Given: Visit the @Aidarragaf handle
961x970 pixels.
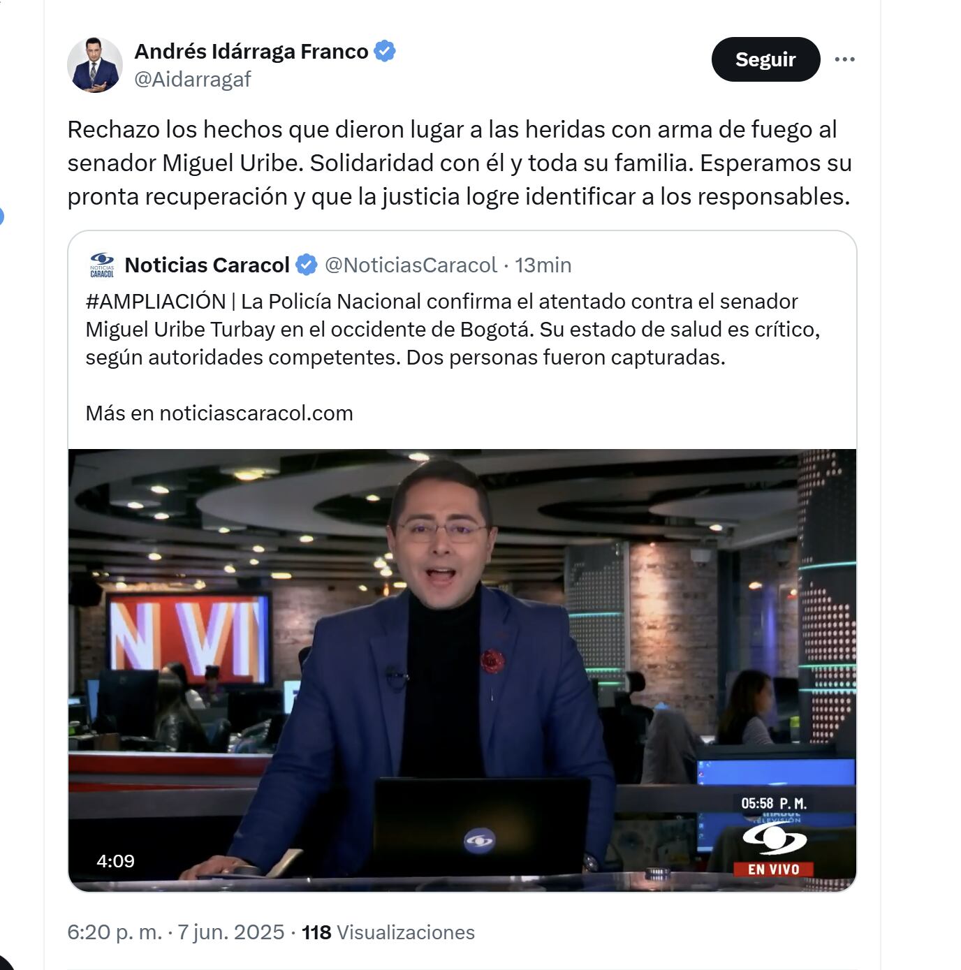Looking at the screenshot, I should 192,80.
